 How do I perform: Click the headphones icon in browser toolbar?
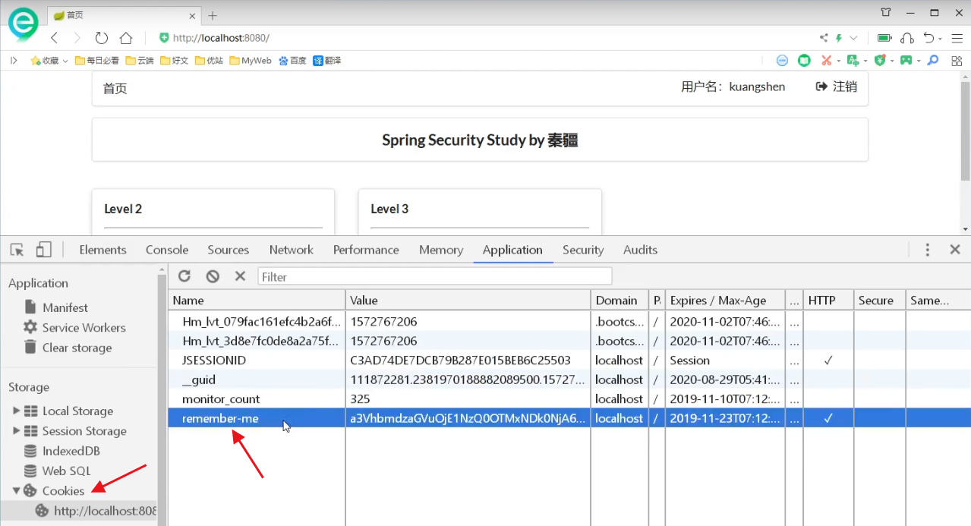click(907, 38)
